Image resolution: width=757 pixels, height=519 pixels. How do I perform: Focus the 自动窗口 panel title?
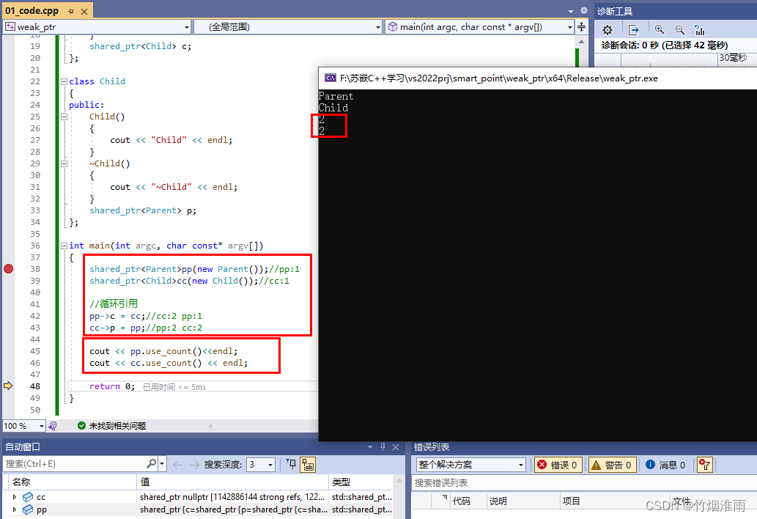[23, 447]
